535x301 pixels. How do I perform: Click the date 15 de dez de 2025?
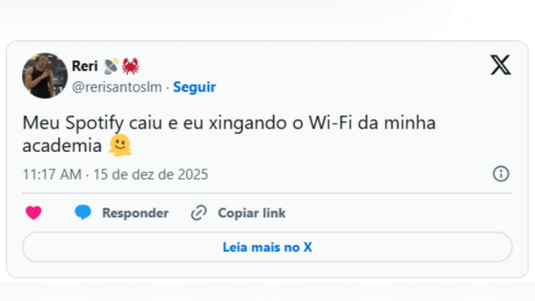pos(150,175)
